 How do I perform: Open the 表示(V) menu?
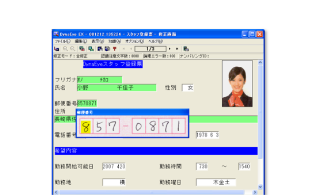(x=98, y=41)
